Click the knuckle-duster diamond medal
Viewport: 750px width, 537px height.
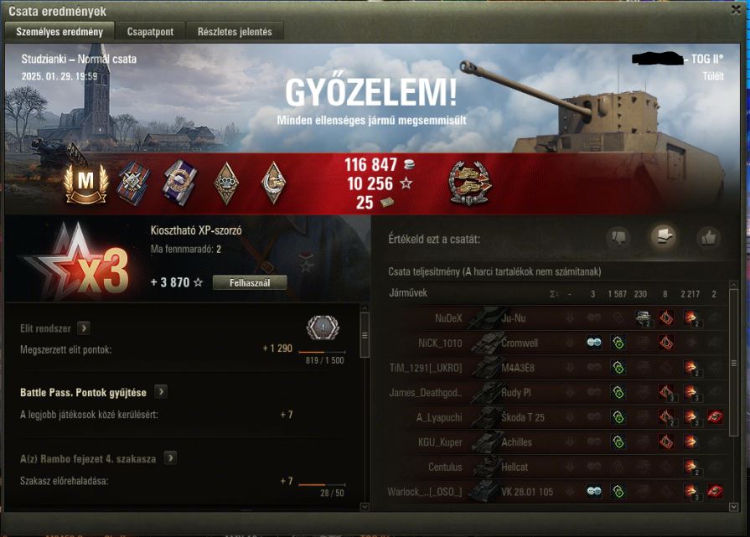226,183
